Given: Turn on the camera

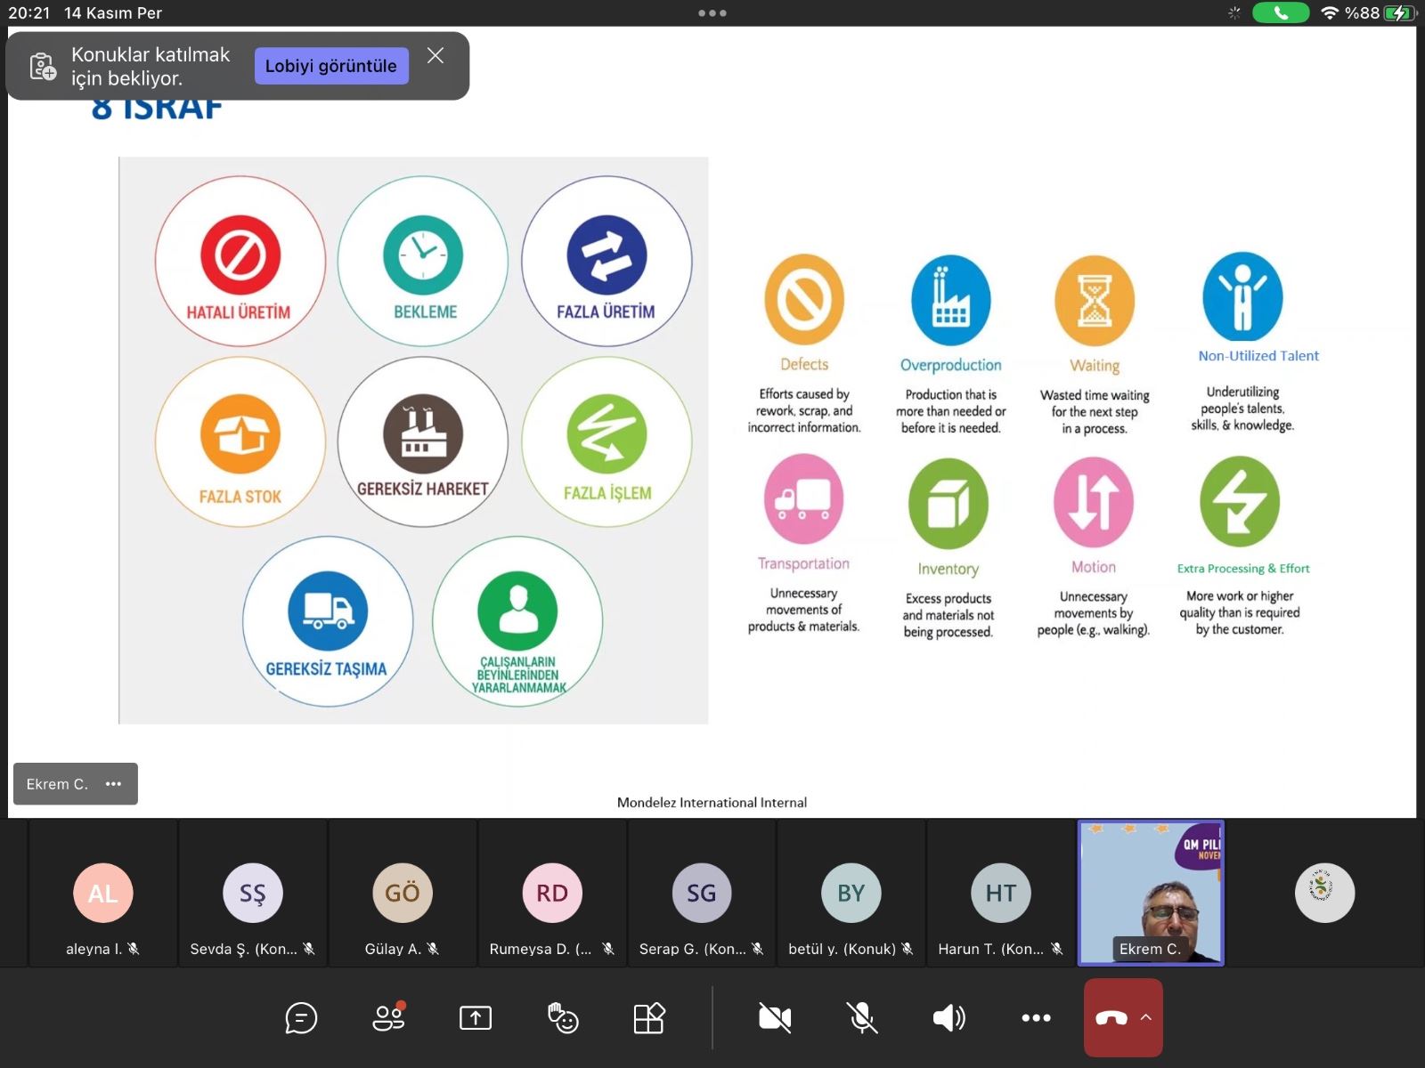Looking at the screenshot, I should 775,1017.
